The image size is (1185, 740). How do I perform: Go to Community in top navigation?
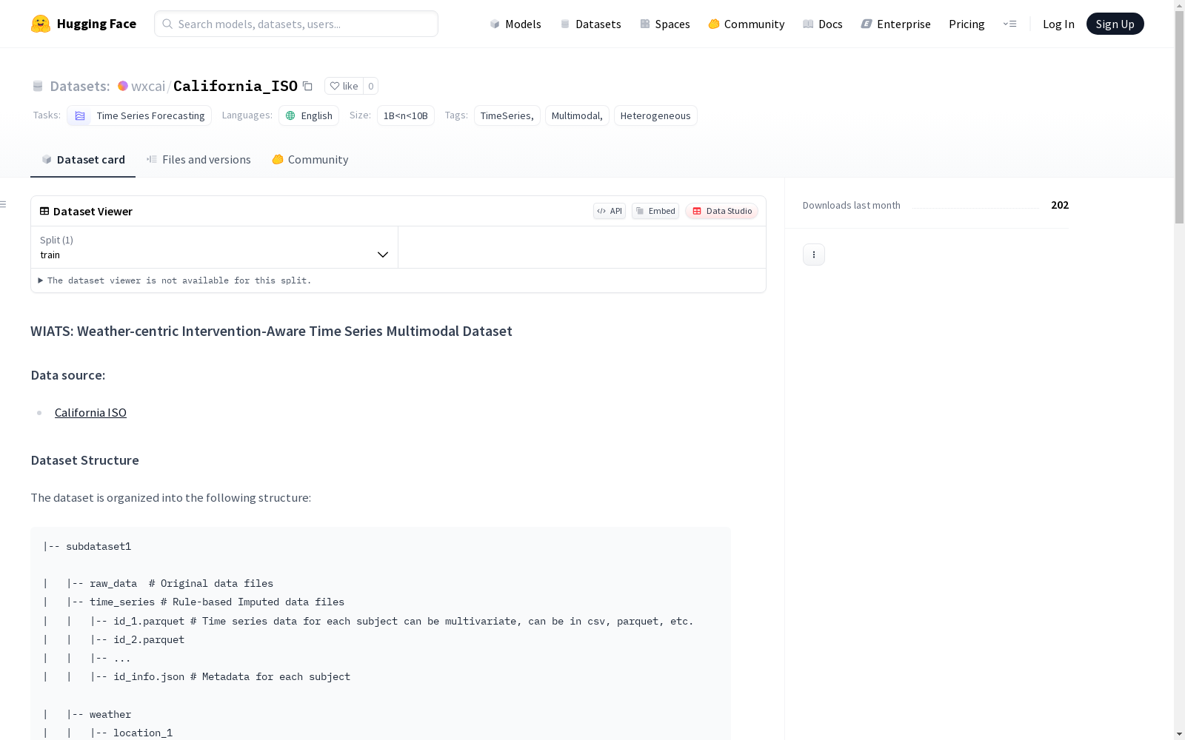point(746,24)
